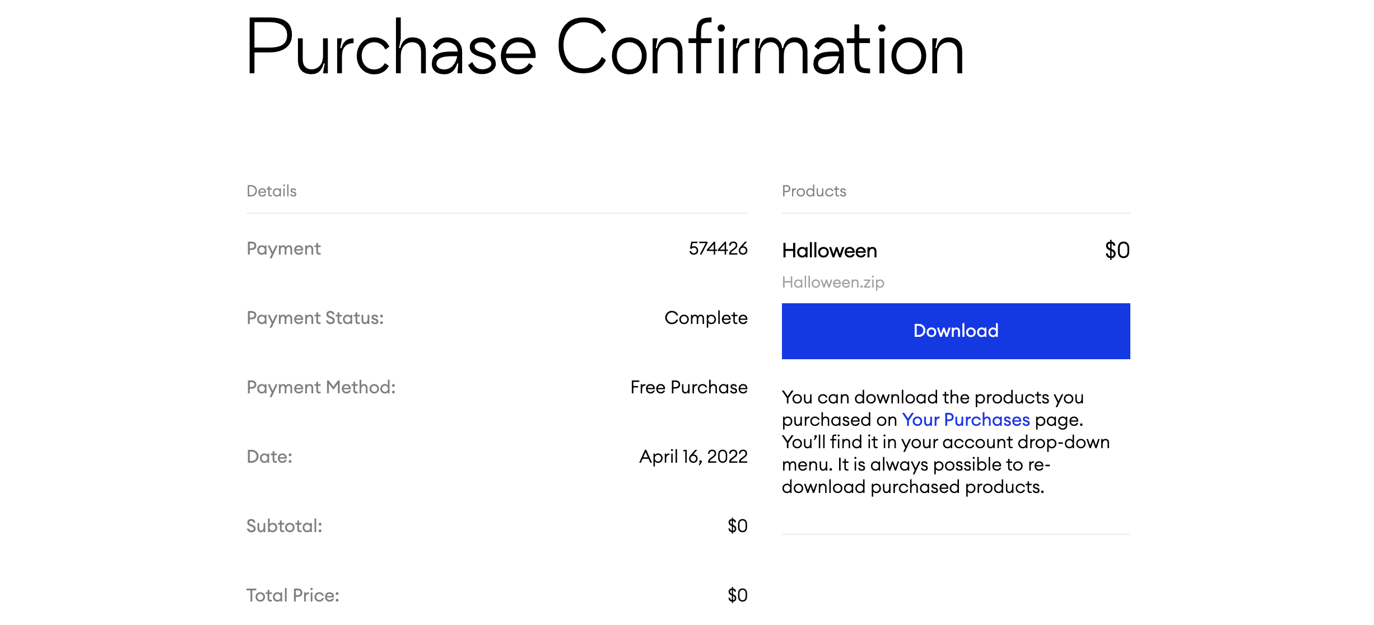Click the Halloween product price $0
This screenshot has width=1374, height=625.
(1117, 250)
